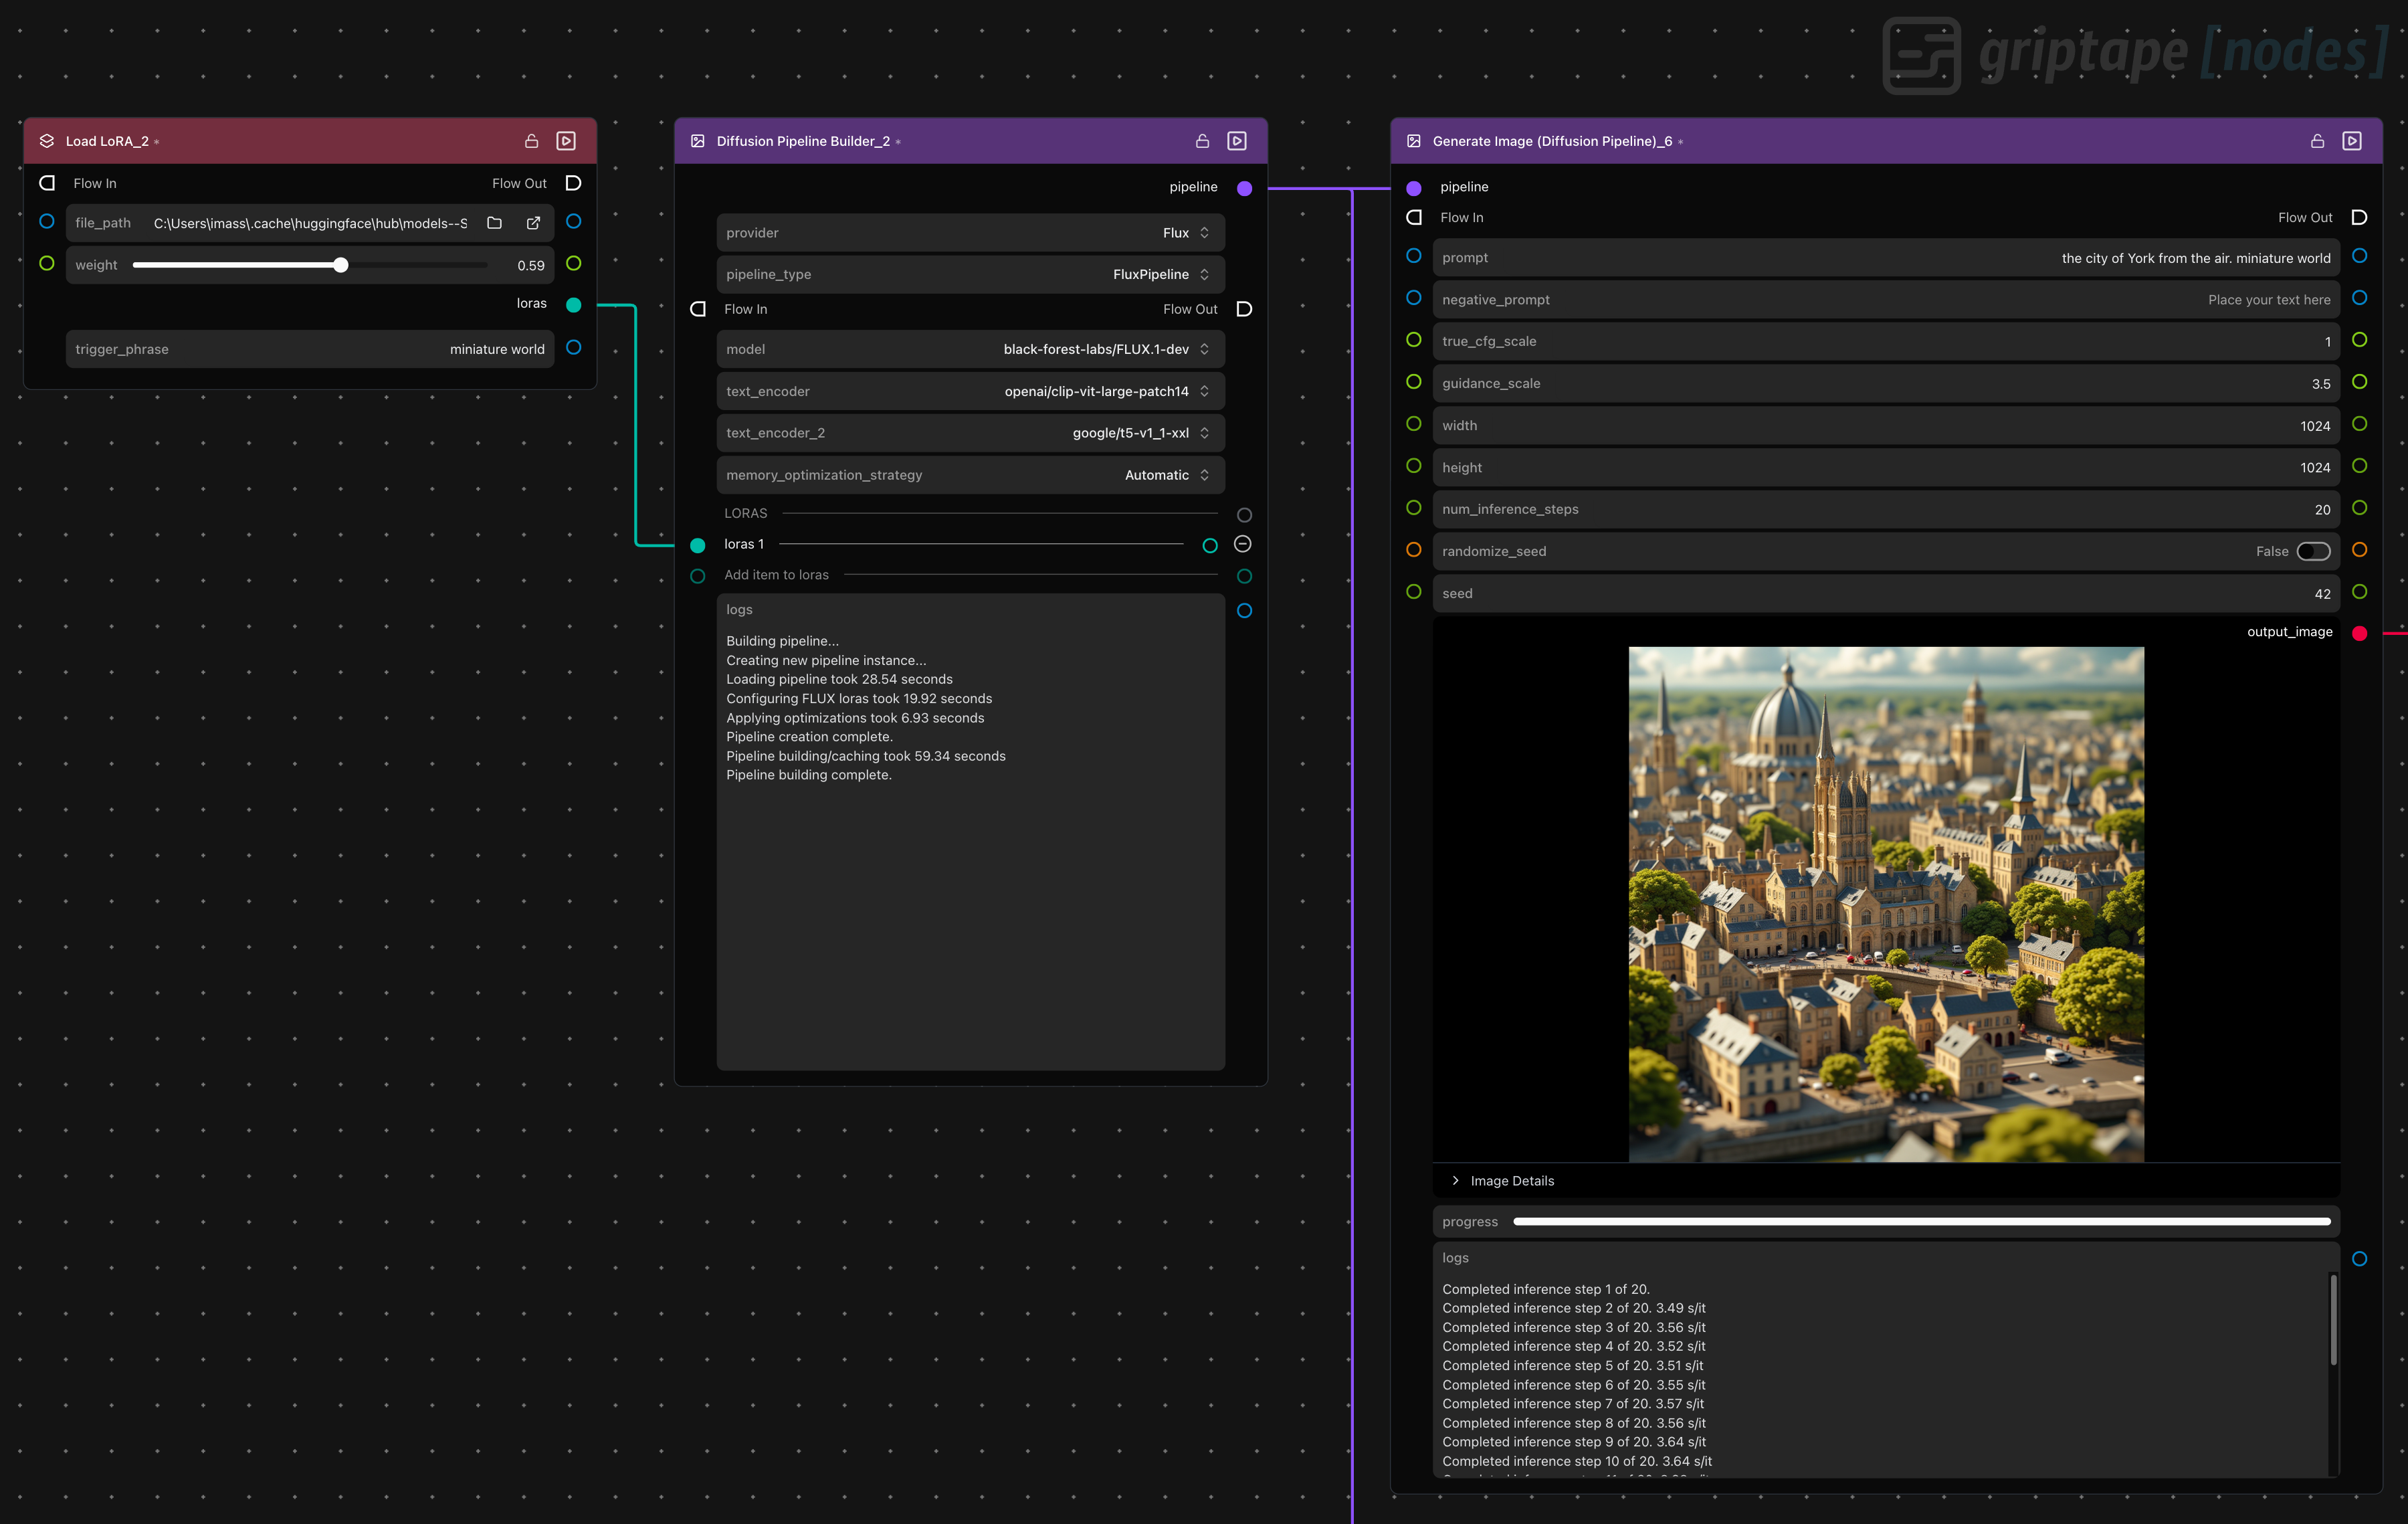The image size is (2408, 1524).
Task: Toggle the lock on Diffusion Pipeline Builder_2
Action: pos(1202,141)
